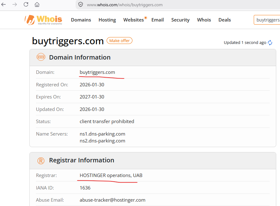Click the Name Servers label
The height and width of the screenshot is (206, 280).
point(52,134)
